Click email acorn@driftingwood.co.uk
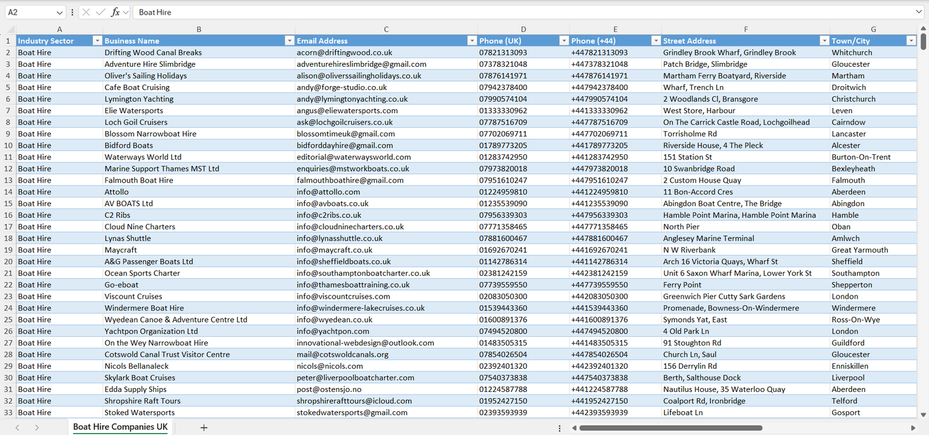 pos(386,53)
